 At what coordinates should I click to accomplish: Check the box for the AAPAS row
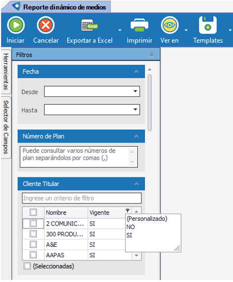[33, 255]
